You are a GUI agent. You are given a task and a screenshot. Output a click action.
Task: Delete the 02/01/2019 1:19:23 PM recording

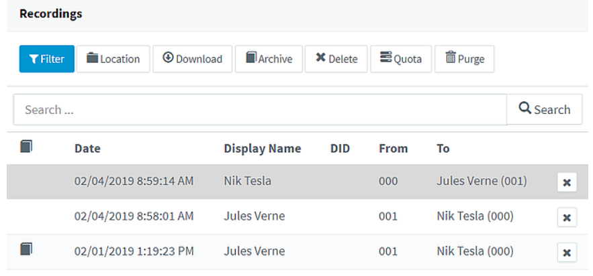point(567,253)
